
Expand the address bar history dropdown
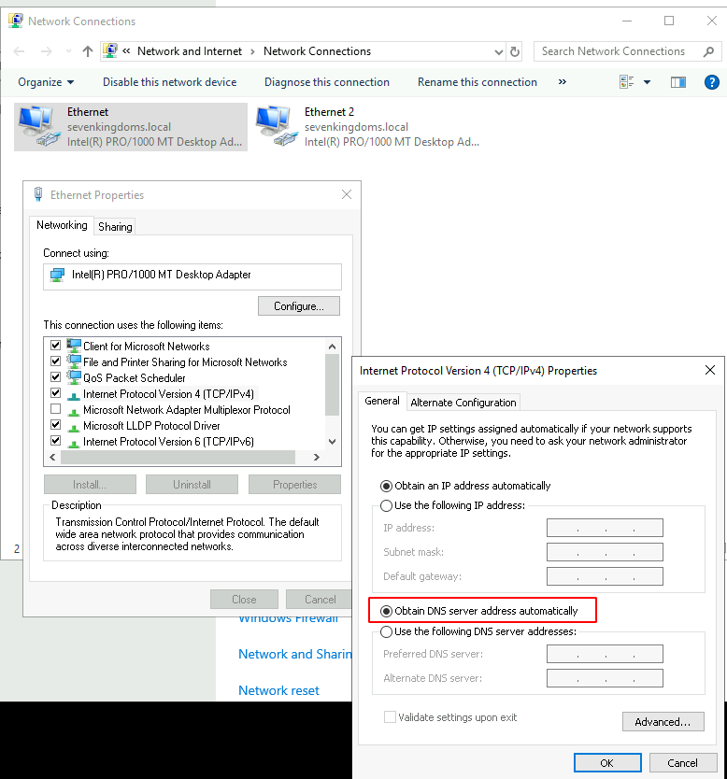coord(498,51)
